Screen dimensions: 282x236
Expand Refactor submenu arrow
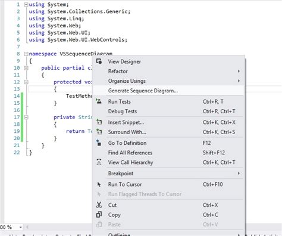point(239,71)
